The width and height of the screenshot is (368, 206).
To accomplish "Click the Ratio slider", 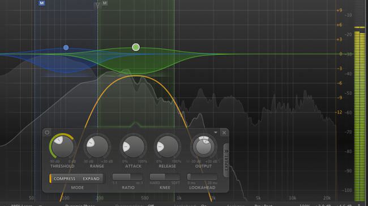I will pyautogui.click(x=127, y=177).
